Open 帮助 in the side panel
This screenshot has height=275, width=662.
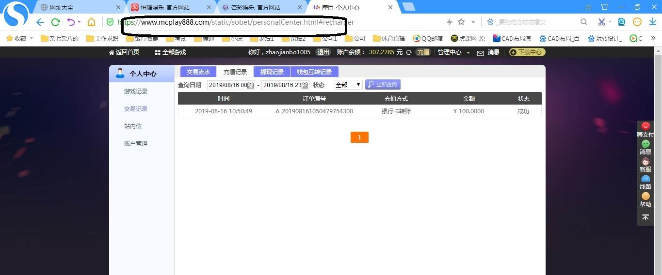(x=646, y=199)
